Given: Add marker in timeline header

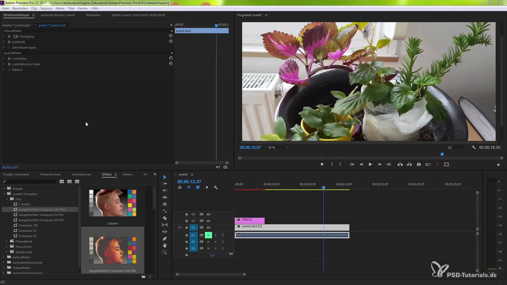Looking at the screenshot, I should pyautogui.click(x=207, y=187).
